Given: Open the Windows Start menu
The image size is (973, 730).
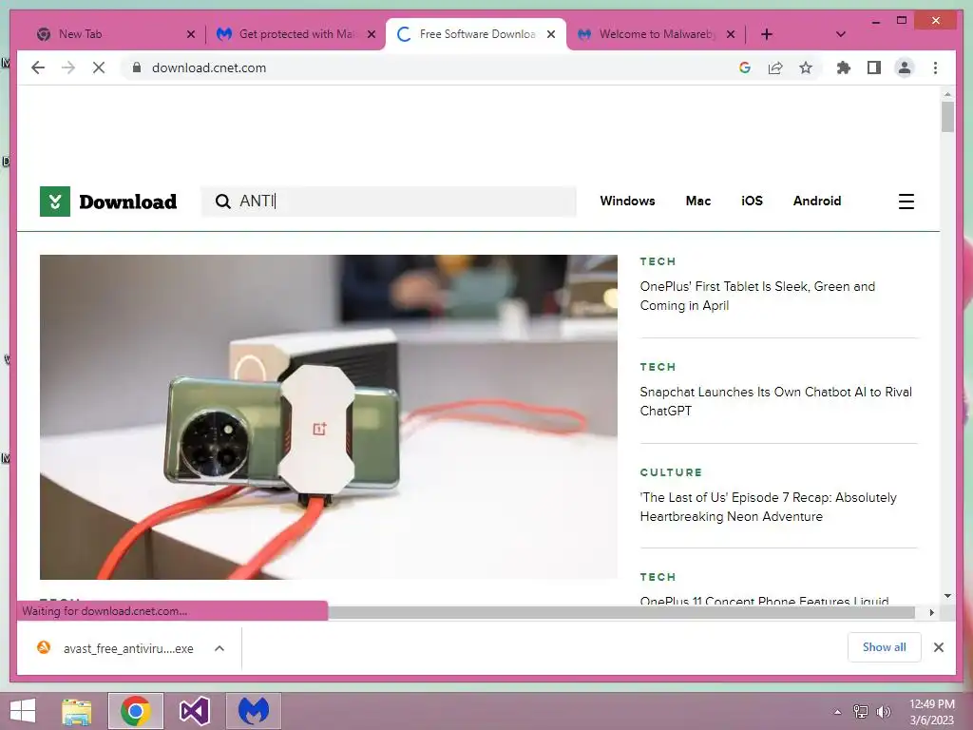Looking at the screenshot, I should point(23,711).
